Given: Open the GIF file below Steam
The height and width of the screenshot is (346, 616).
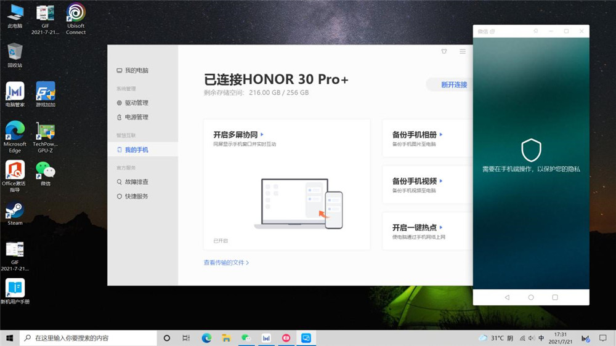Looking at the screenshot, I should tap(15, 255).
